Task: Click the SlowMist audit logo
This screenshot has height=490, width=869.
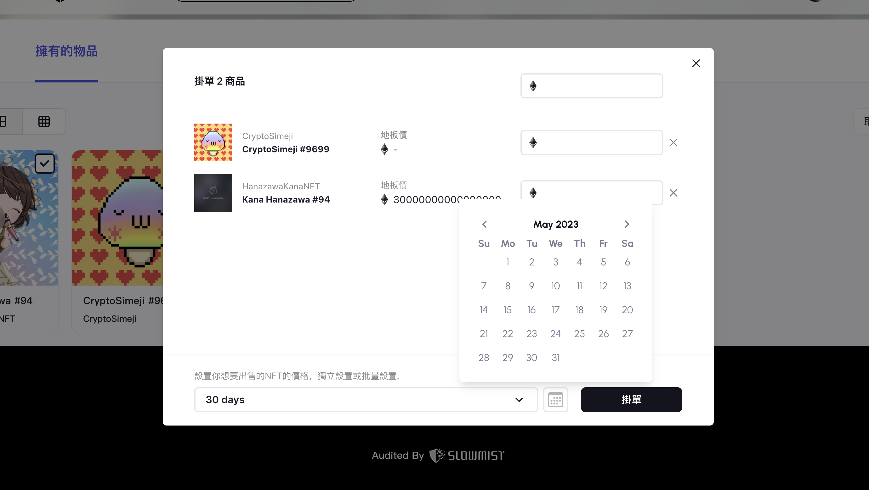Action: (x=467, y=456)
